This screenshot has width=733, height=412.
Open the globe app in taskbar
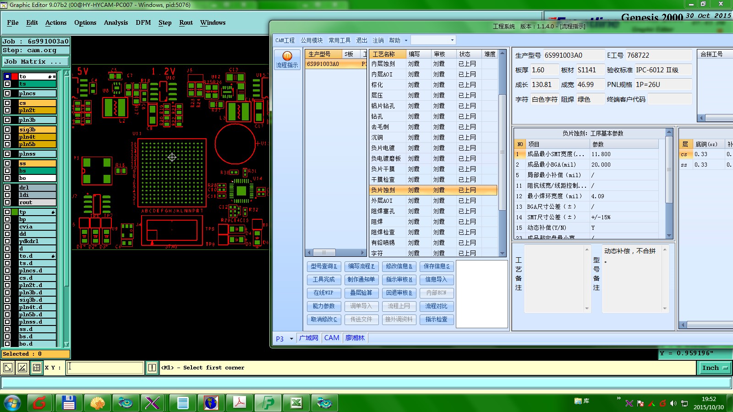211,403
